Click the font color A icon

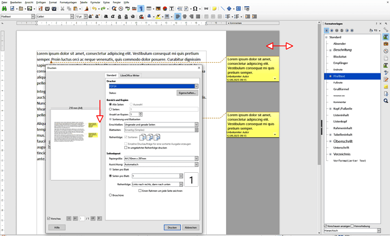[149, 16]
